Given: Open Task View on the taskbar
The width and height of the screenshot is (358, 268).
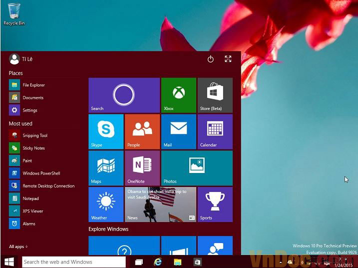Looking at the screenshot, I should point(139,262).
